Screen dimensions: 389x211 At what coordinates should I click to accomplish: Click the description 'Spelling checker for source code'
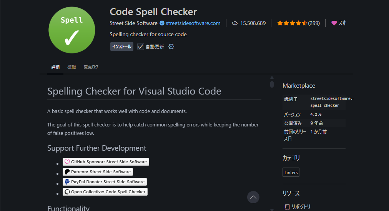click(148, 35)
